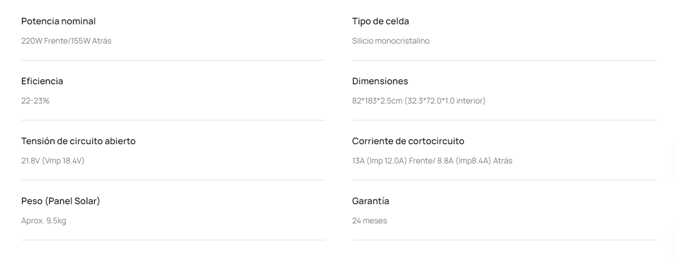This screenshot has height=272, width=676.
Task: Select the '13A (Imp 12.0A) Frente' current text
Action: click(x=392, y=161)
